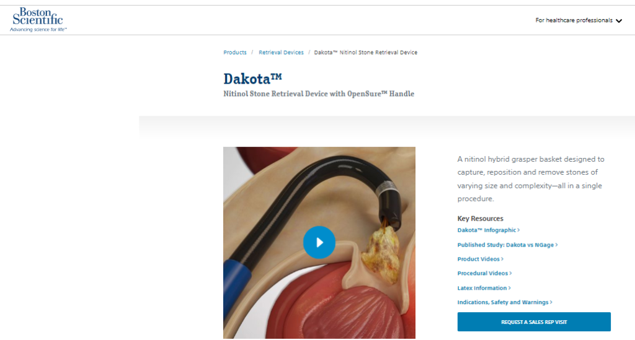Click the arrow after Latex Information
Screen dimensions: 635x340
click(x=510, y=288)
